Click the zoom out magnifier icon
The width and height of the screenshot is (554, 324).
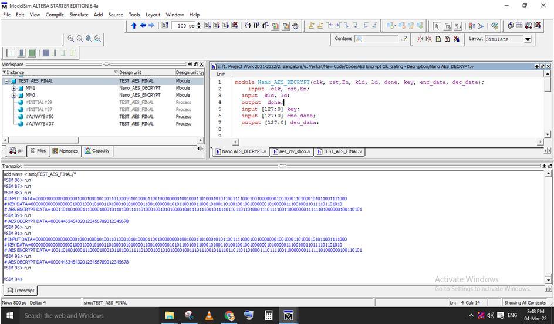pos(80,39)
